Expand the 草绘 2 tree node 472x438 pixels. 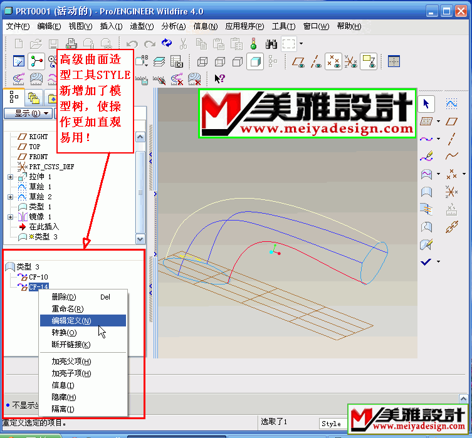click(x=10, y=197)
